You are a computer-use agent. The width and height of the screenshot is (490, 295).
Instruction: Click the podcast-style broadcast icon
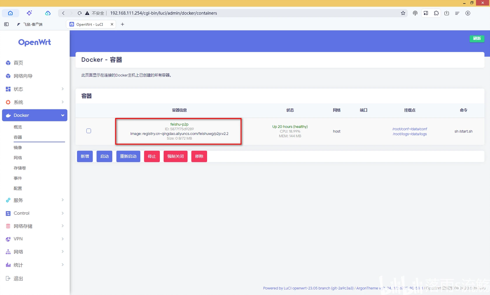tap(415, 13)
